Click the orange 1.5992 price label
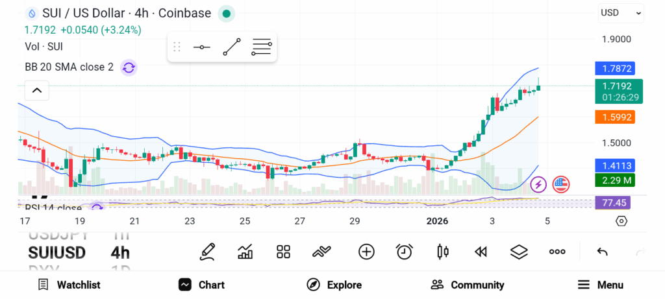The image size is (665, 299). point(614,117)
